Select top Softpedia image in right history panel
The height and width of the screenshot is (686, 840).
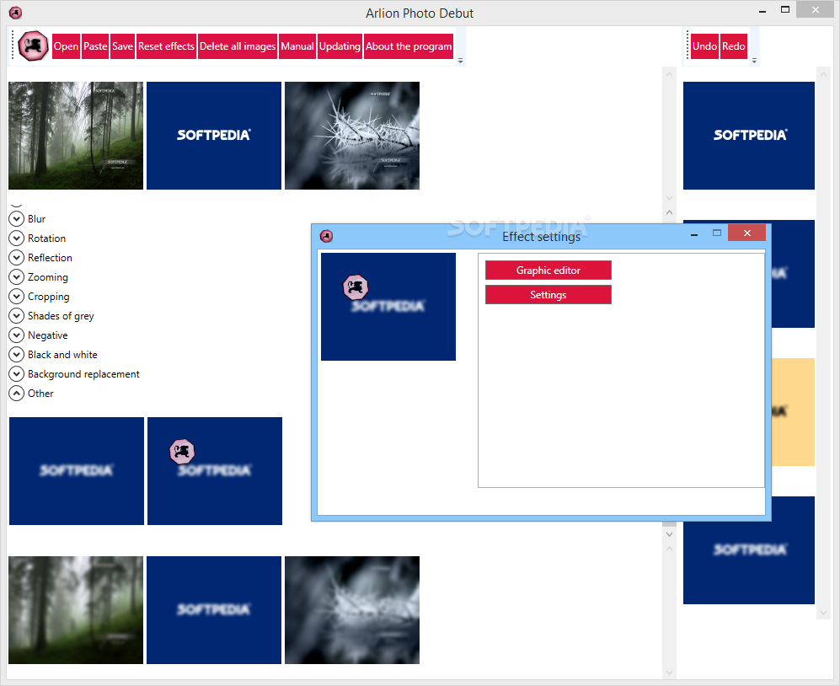[x=749, y=136]
